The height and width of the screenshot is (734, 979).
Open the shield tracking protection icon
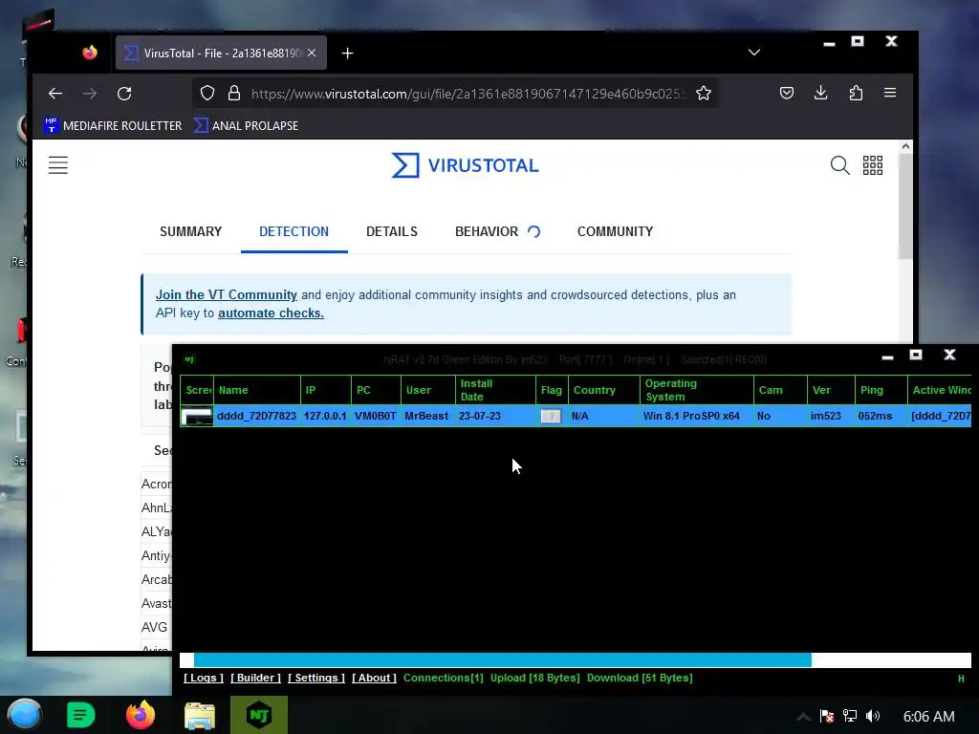click(207, 94)
